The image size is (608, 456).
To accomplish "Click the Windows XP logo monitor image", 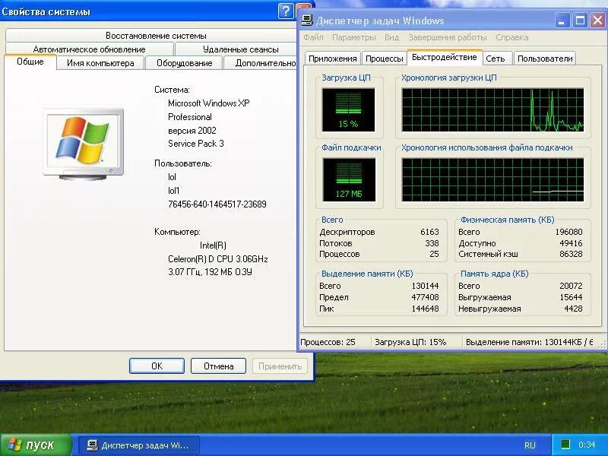I will click(84, 144).
